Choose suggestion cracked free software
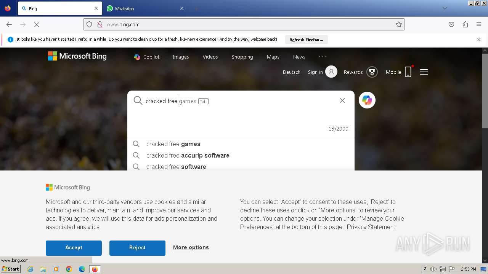Image resolution: width=488 pixels, height=274 pixels. tap(241, 166)
